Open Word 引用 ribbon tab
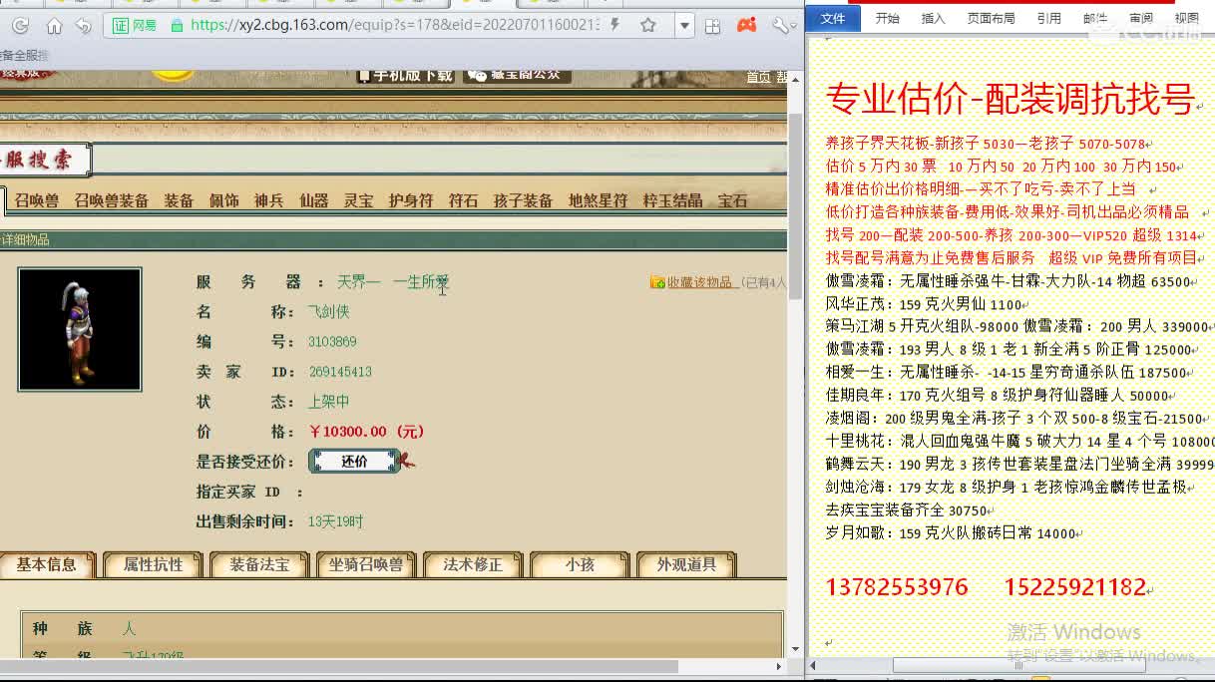 click(1048, 18)
